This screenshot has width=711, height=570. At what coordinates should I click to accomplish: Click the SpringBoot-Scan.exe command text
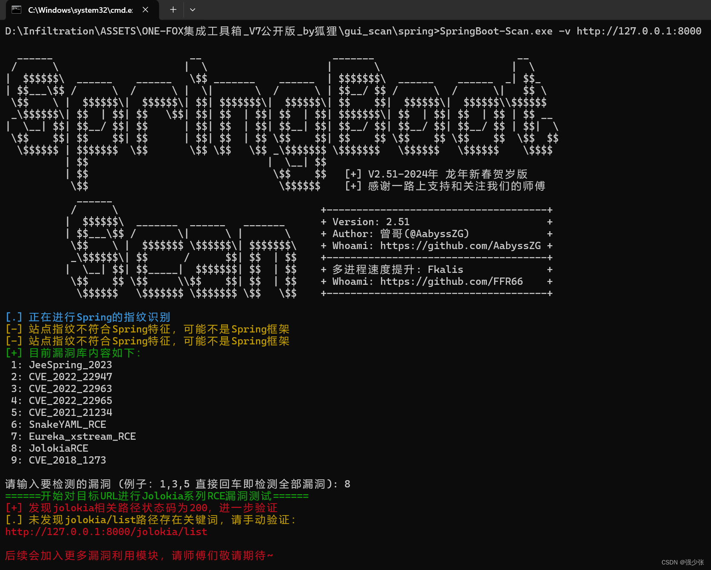point(496,31)
